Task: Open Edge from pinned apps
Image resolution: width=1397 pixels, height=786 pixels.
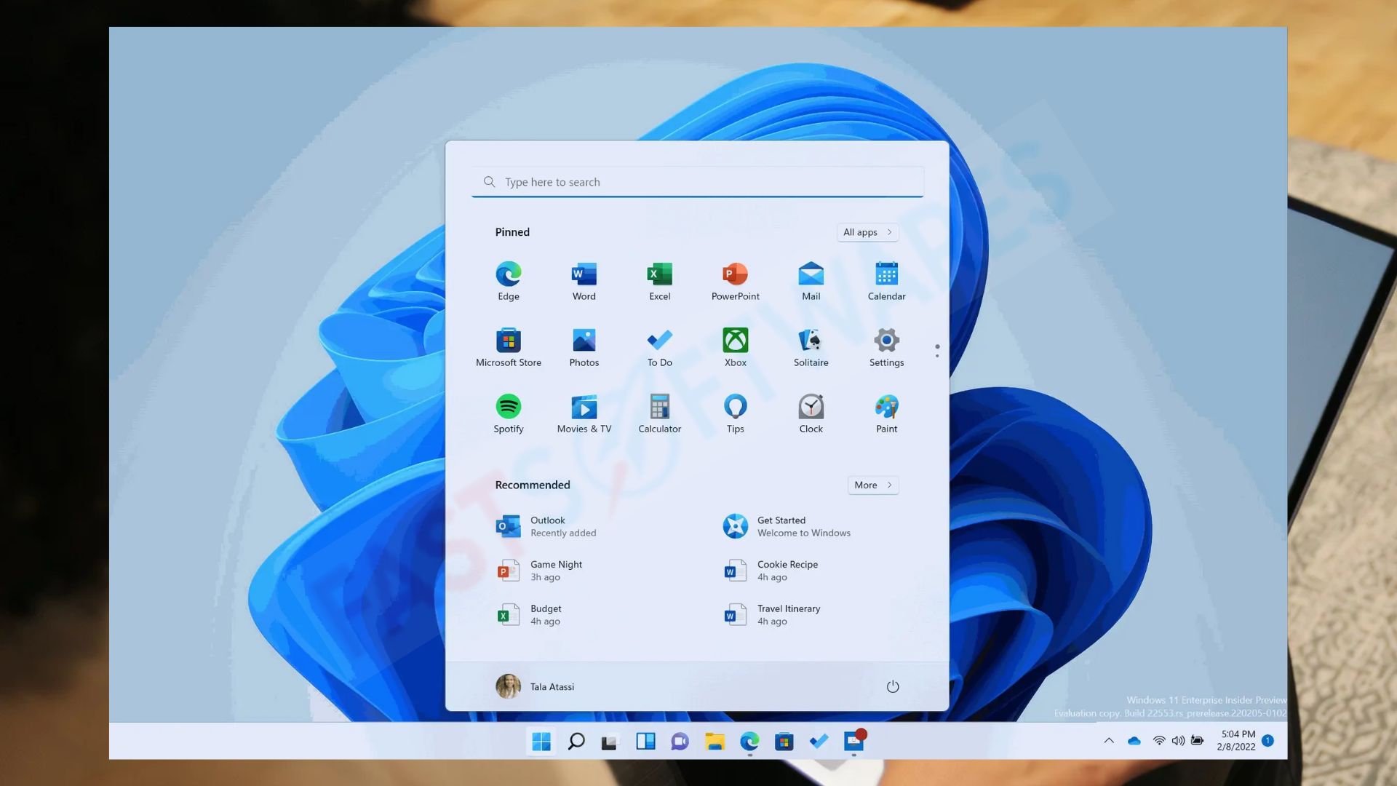Action: [509, 281]
